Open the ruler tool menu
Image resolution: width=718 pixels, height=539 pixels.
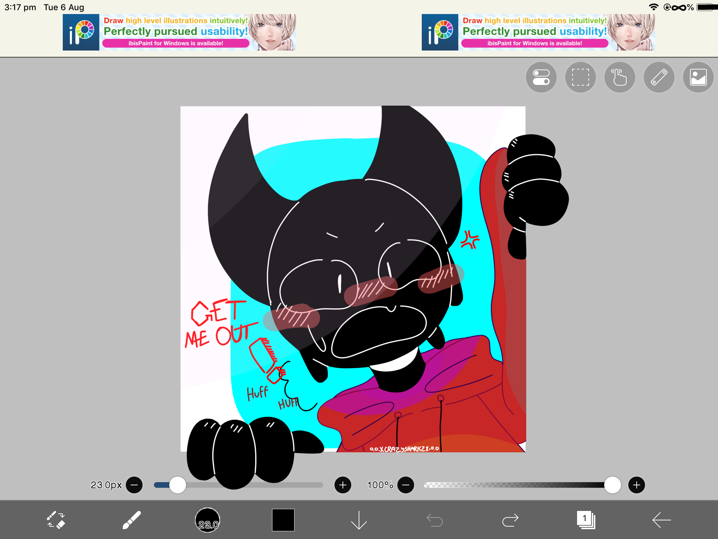point(659,77)
